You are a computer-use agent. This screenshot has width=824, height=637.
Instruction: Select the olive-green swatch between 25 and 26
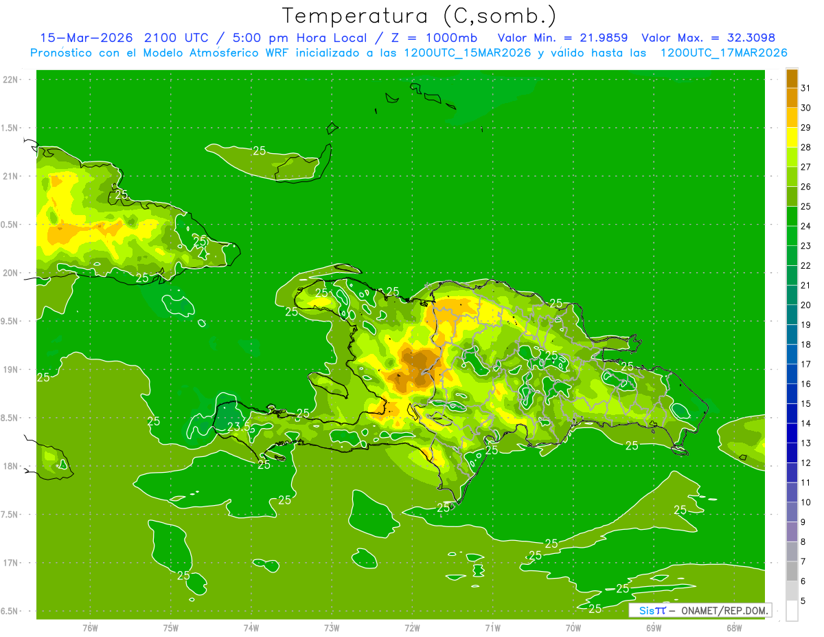point(792,197)
